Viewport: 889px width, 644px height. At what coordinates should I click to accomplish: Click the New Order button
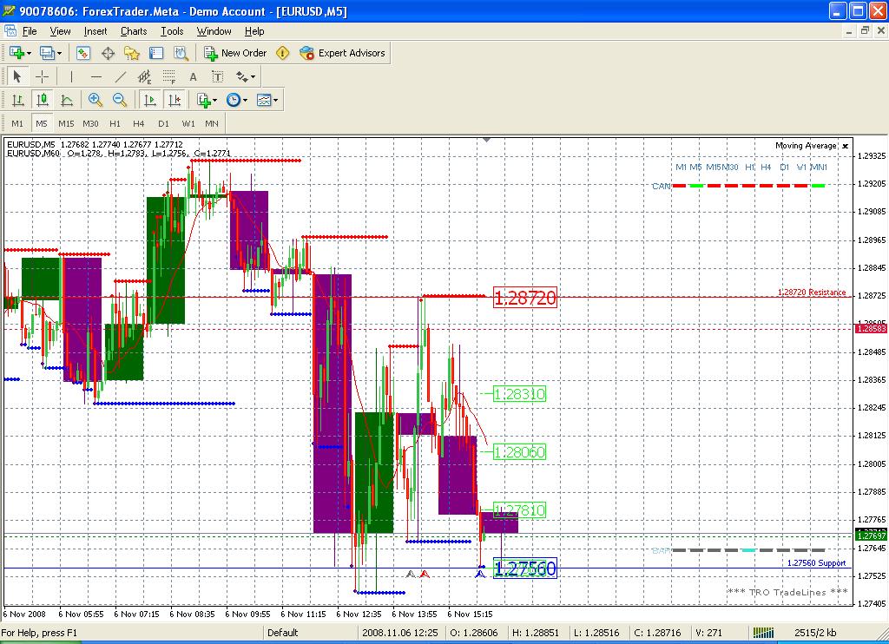pos(235,53)
